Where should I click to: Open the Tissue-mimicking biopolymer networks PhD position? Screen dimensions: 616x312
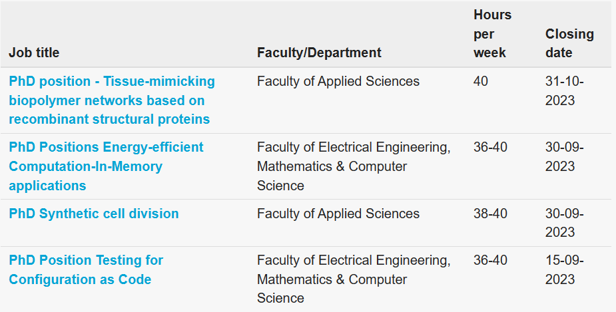click(x=112, y=100)
